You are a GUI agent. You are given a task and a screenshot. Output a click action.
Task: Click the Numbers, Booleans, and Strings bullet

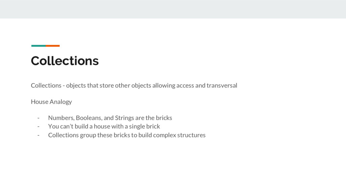pyautogui.click(x=110, y=118)
